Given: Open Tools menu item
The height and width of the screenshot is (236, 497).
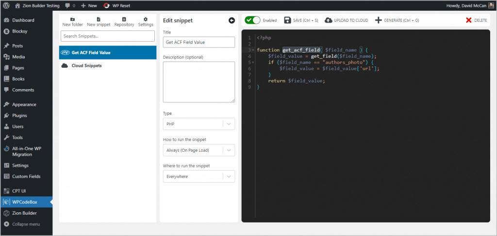Looking at the screenshot, I should 26,138.
